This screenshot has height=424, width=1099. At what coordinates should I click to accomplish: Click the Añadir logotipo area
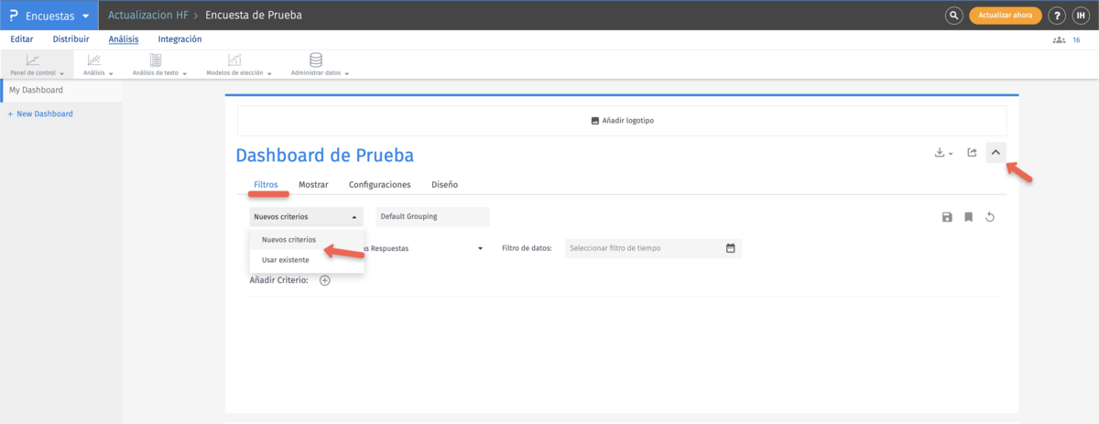click(622, 121)
